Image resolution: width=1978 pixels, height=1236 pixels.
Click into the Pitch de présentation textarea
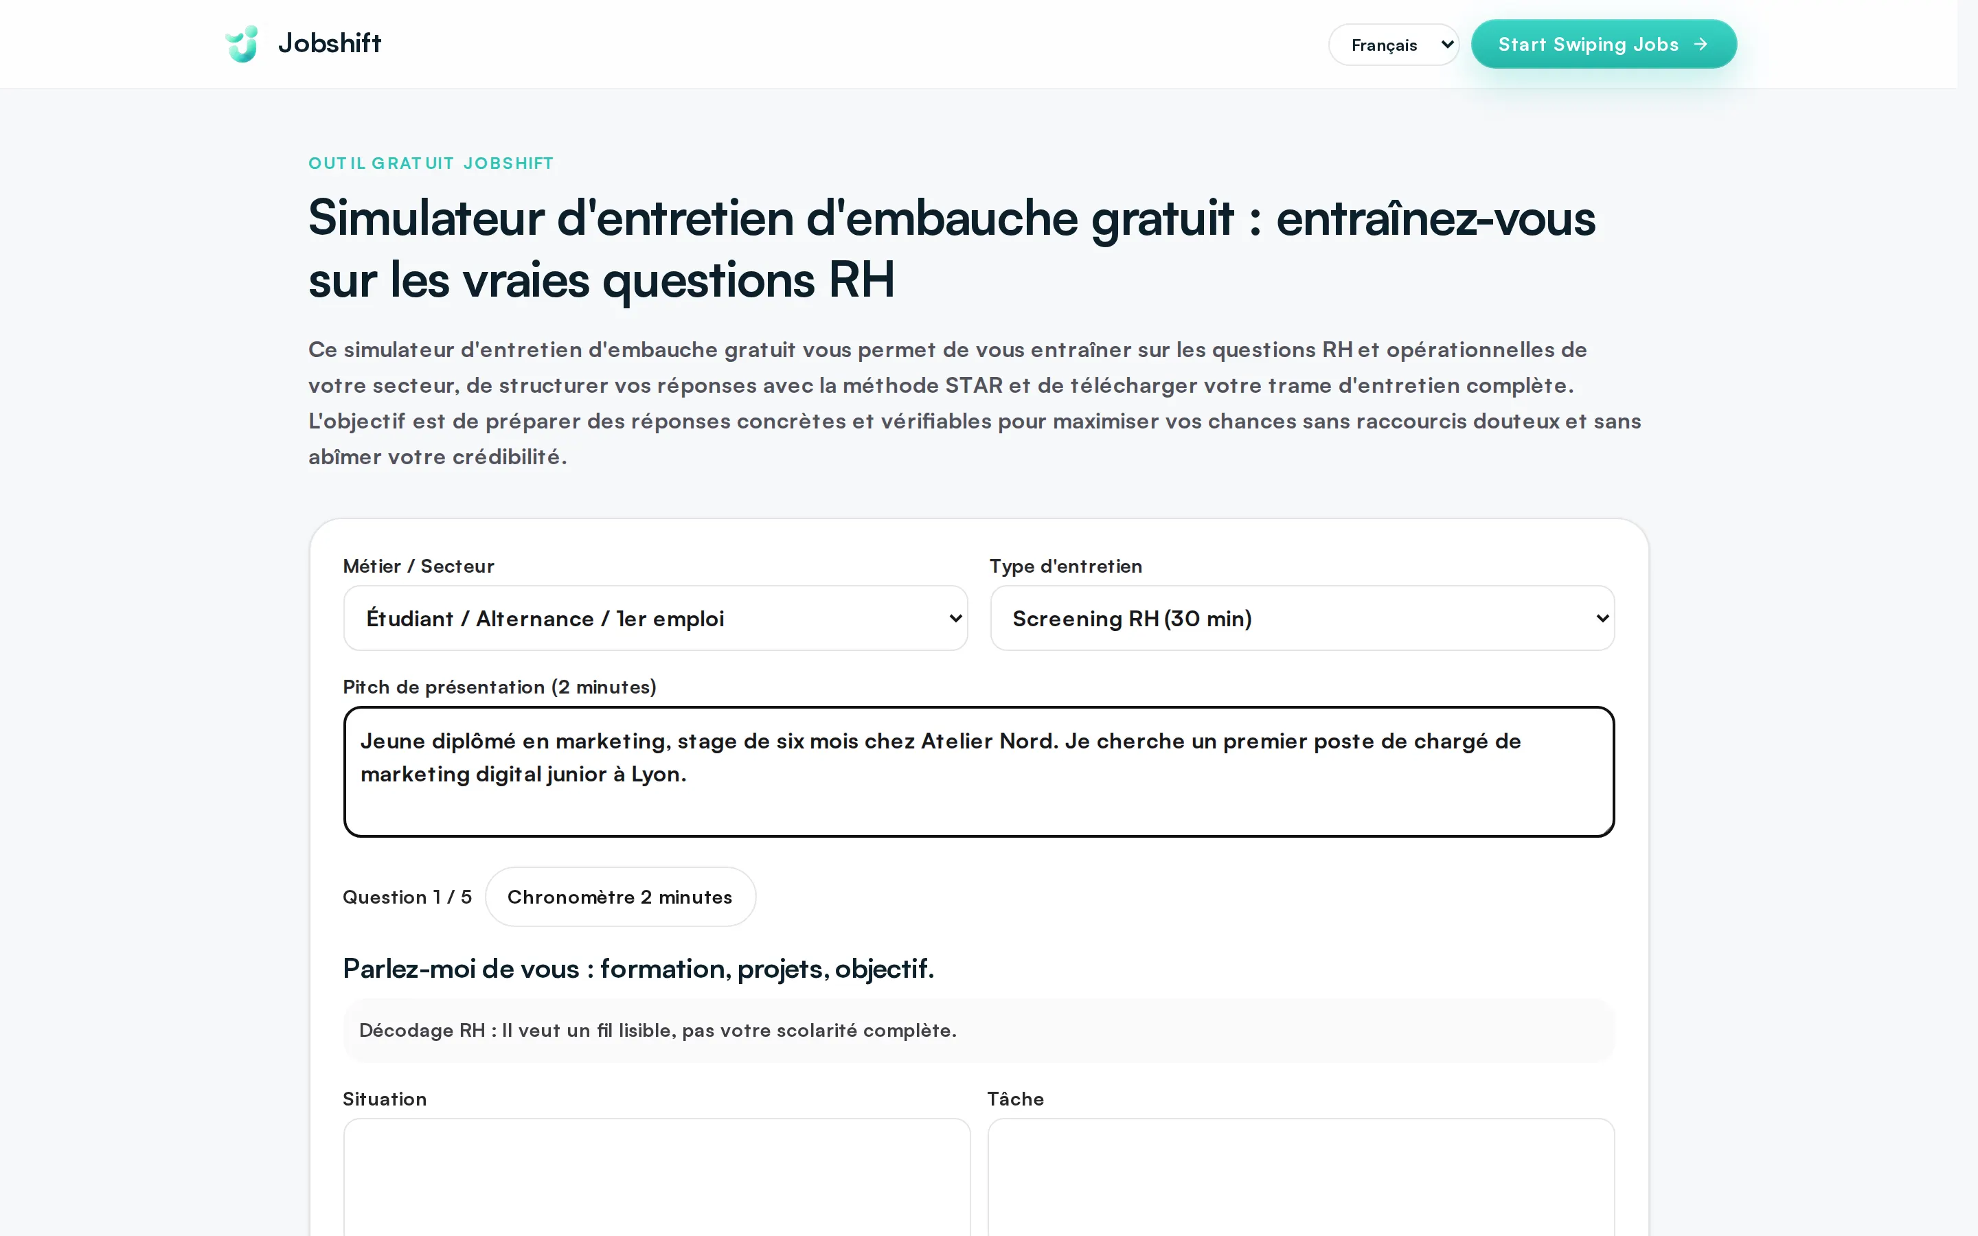click(979, 772)
